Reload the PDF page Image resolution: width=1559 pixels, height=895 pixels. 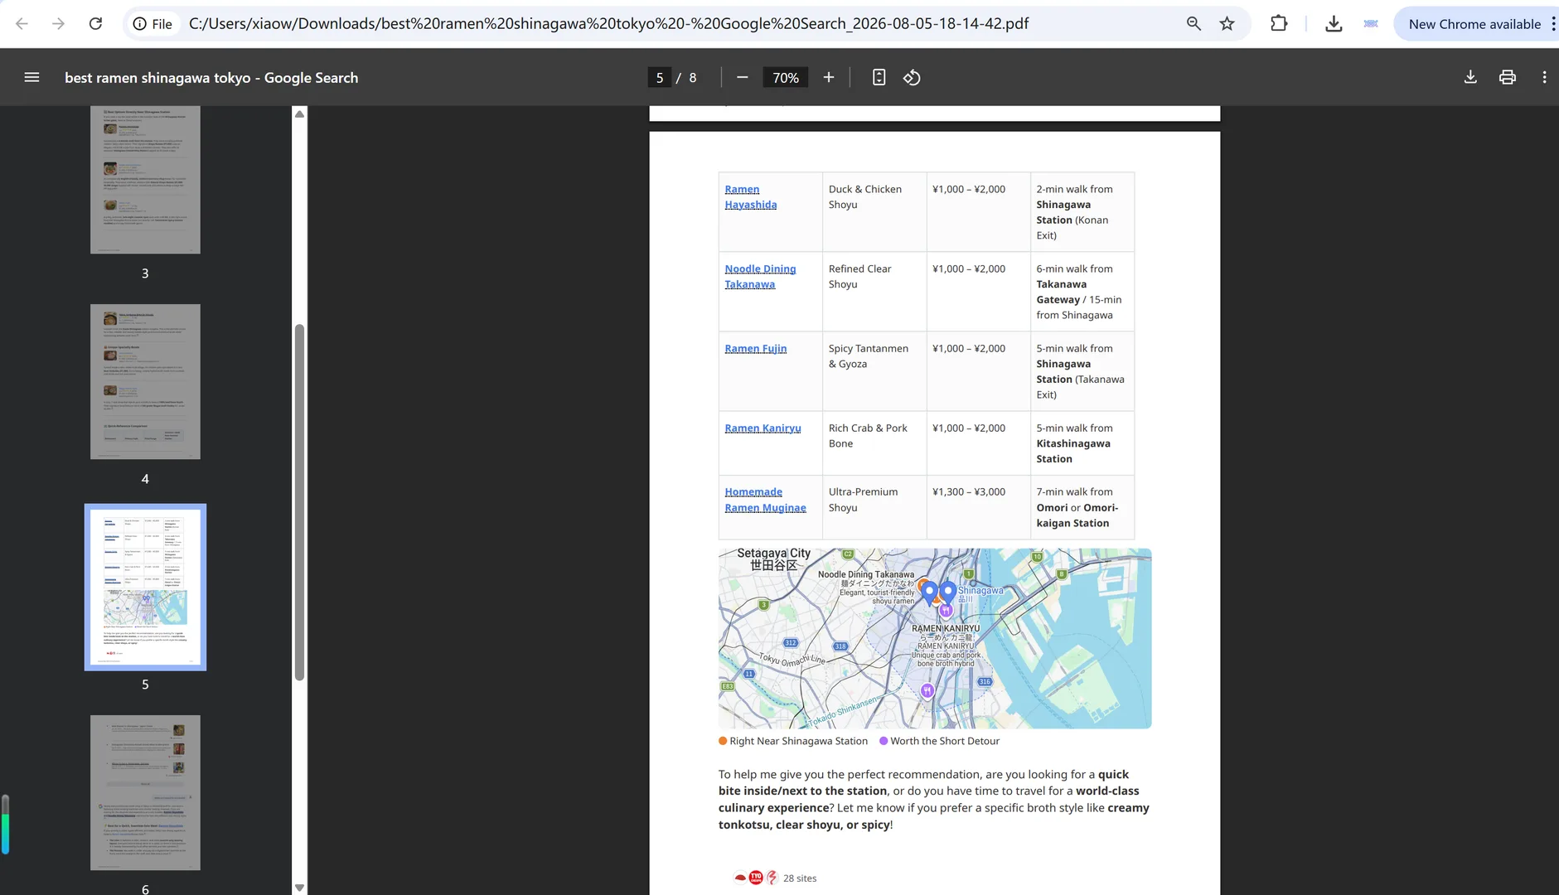coord(95,24)
